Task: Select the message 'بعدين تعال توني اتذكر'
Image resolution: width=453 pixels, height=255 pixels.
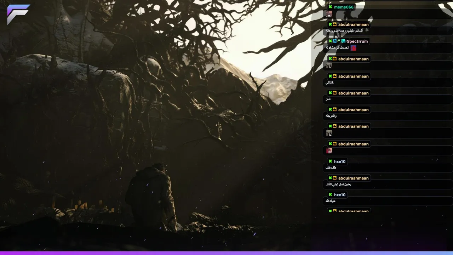Action: 338,185
